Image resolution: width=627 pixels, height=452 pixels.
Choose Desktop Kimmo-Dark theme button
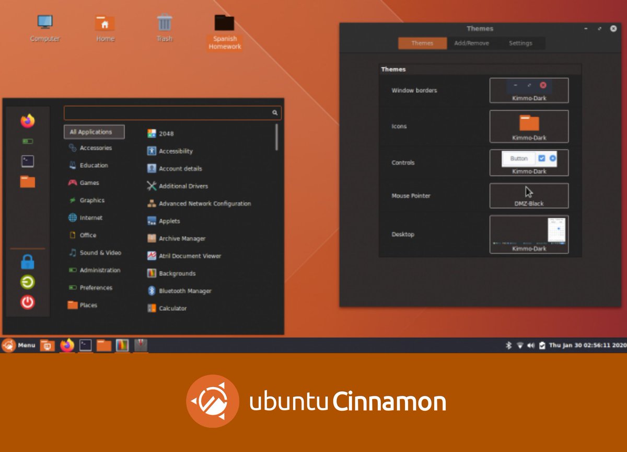tap(529, 234)
